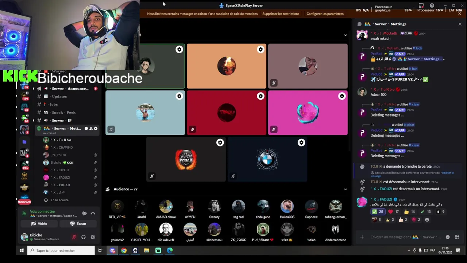Screen dimensions: 467x263
Task: Share screen with the Écran button
Action: pyautogui.click(x=78, y=224)
